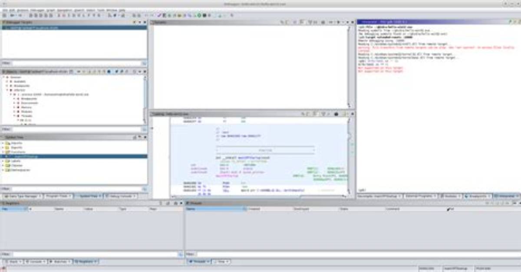Screen dimensions: 521x272
Task: Expand the Available node in Objects tree
Action: tap(7, 81)
